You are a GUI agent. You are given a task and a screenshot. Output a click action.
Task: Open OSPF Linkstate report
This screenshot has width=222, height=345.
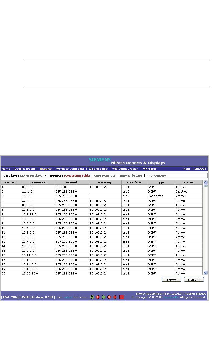pyautogui.click(x=131, y=176)
